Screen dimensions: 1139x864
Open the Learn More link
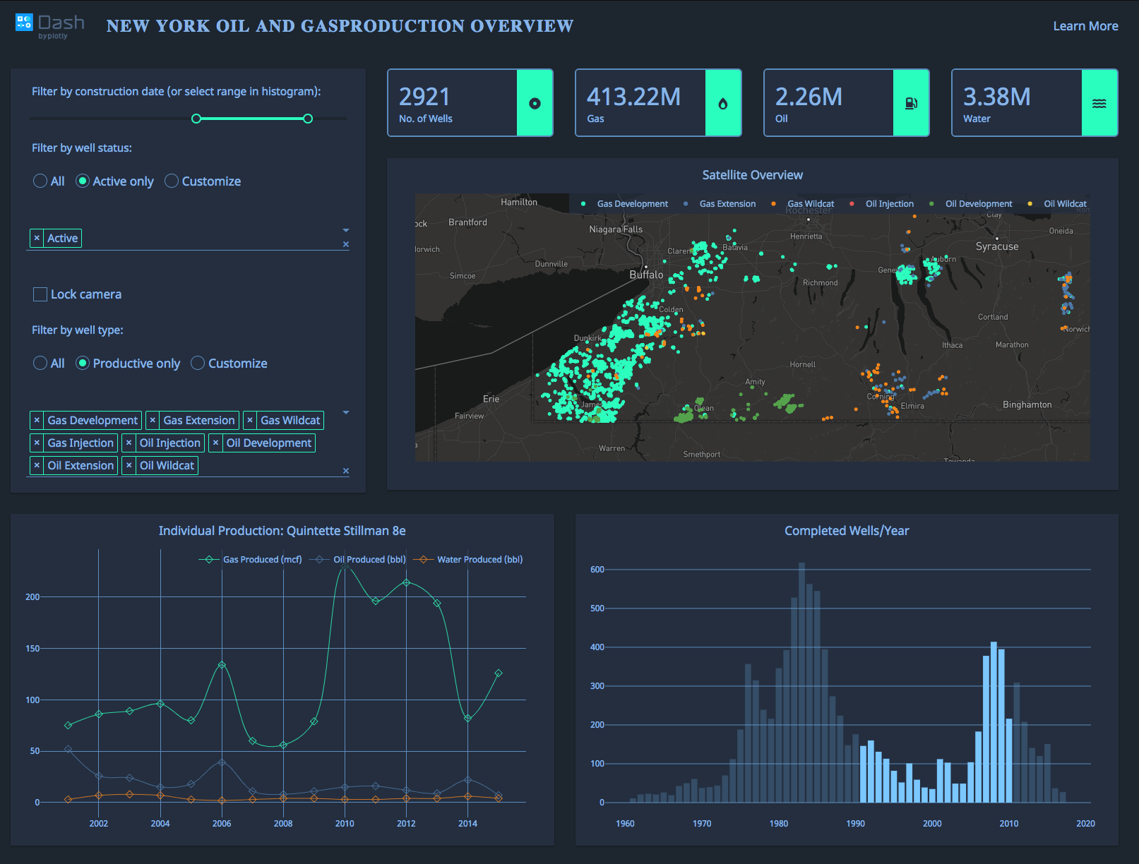1085,25
